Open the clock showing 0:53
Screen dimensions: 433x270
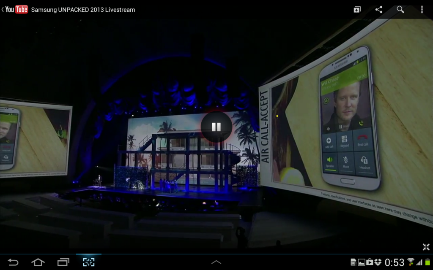[x=395, y=262]
